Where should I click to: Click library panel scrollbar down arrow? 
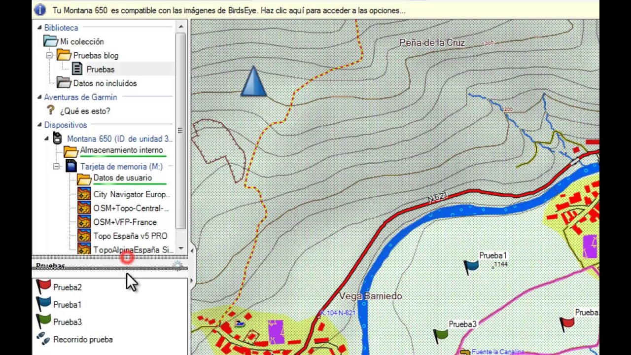pos(181,249)
